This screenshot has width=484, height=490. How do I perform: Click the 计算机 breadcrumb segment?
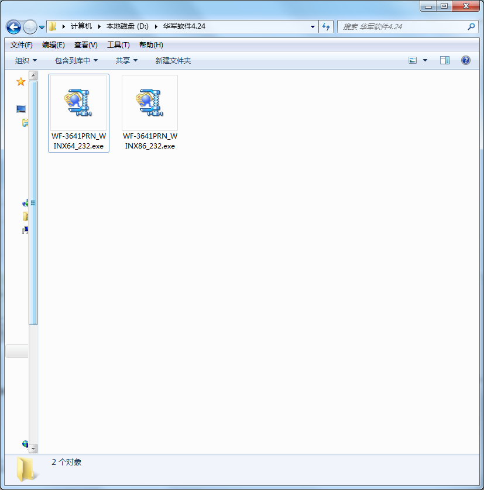tap(81, 26)
